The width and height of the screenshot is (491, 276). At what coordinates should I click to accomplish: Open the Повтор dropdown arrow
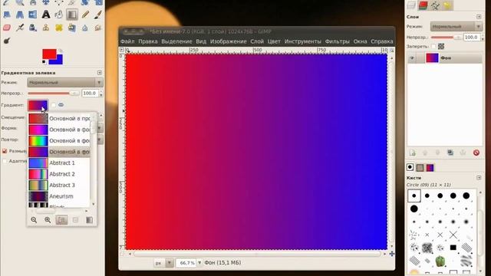(100, 140)
